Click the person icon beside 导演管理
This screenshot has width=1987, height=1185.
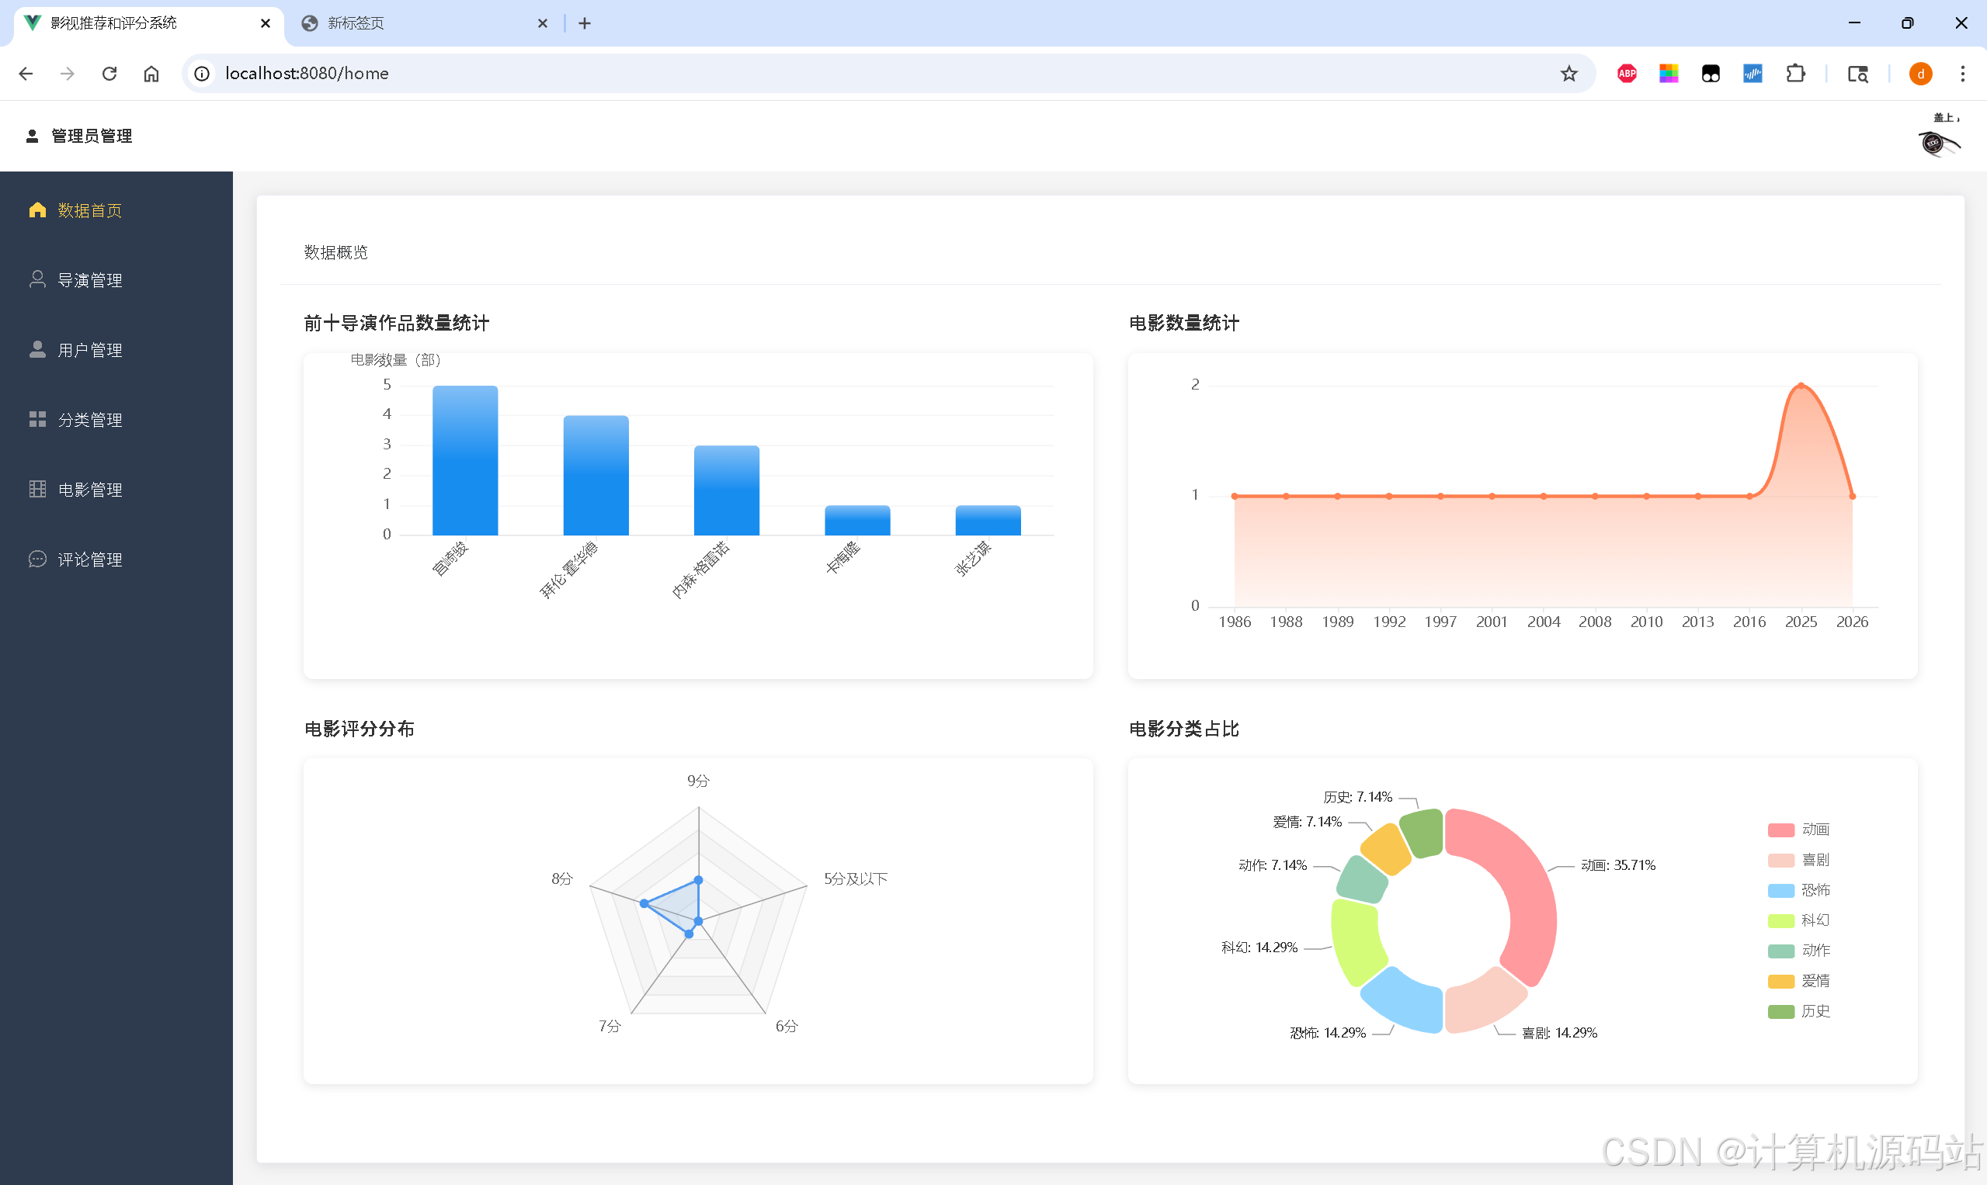point(36,279)
